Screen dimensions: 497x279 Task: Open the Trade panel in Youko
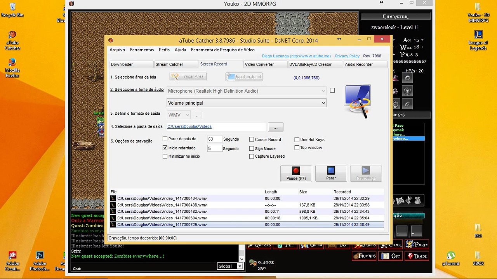[417, 256]
